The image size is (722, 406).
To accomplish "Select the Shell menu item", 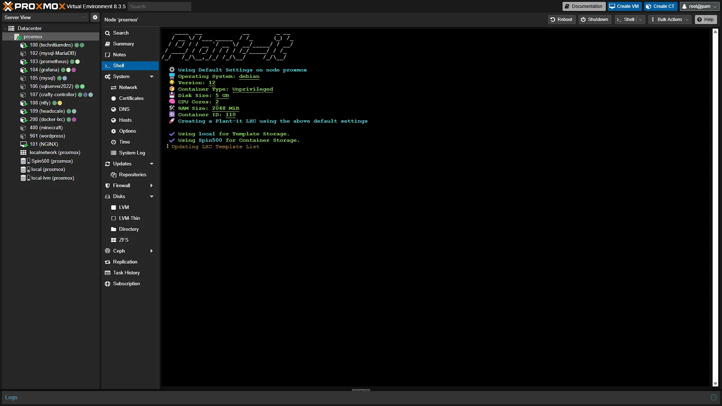I will click(130, 66).
